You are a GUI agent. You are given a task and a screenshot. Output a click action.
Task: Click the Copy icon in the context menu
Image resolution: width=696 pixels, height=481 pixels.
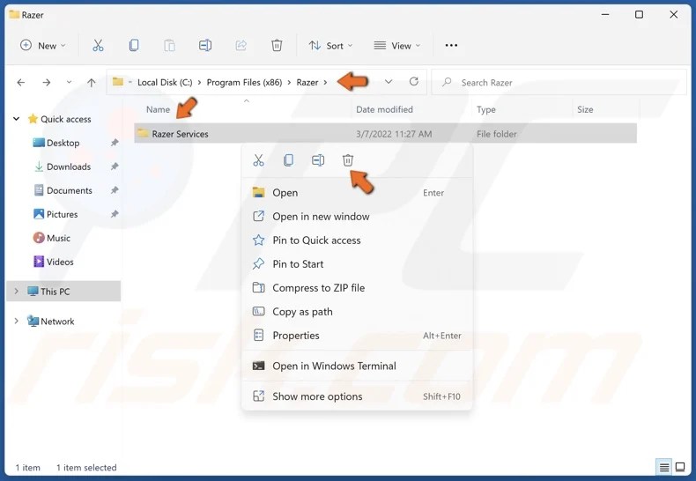click(x=288, y=160)
